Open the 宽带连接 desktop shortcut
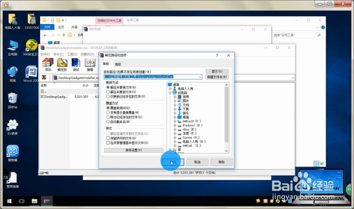The height and width of the screenshot is (209, 354). [13, 180]
